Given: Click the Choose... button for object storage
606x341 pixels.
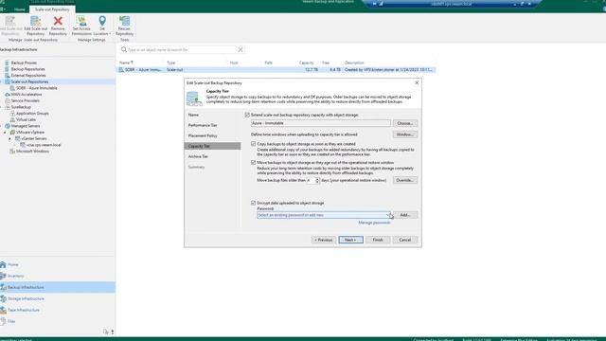Looking at the screenshot, I should click(x=405, y=123).
